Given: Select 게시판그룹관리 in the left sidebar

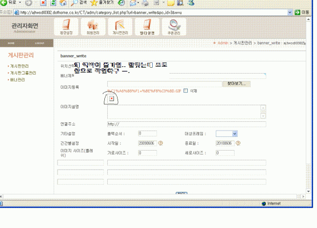Looking at the screenshot, I should 22,73.
